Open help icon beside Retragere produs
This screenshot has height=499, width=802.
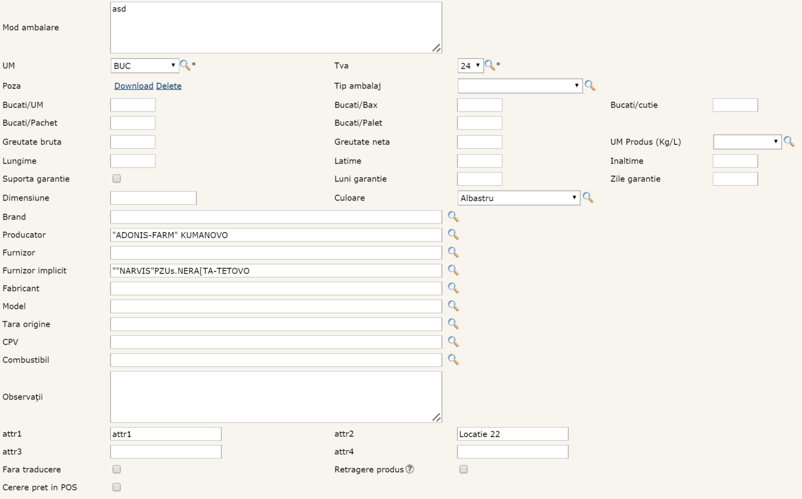[410, 469]
